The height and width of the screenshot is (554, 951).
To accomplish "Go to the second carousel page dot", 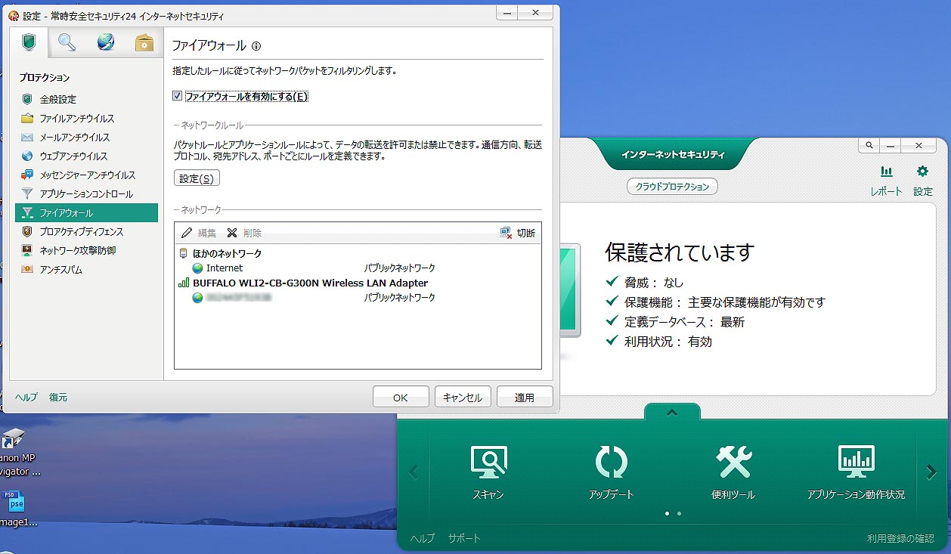I will (679, 513).
